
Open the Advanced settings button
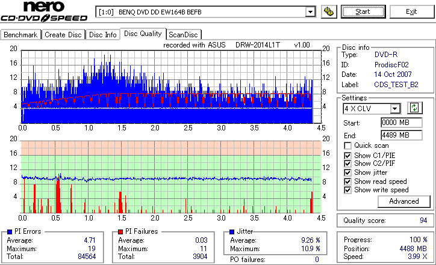click(403, 201)
